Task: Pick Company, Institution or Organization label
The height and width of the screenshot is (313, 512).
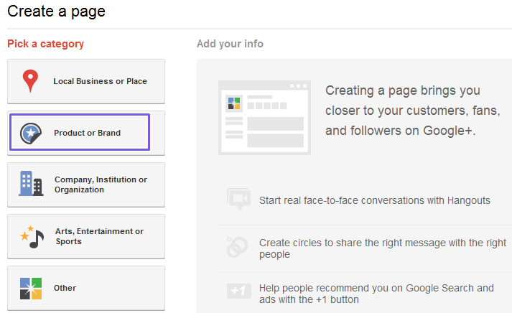Action: click(x=101, y=184)
